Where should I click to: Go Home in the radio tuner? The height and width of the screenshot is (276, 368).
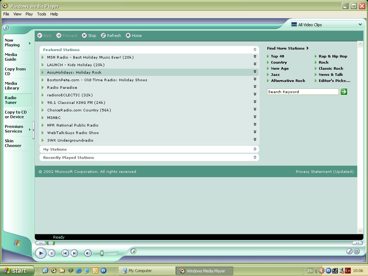pos(134,36)
